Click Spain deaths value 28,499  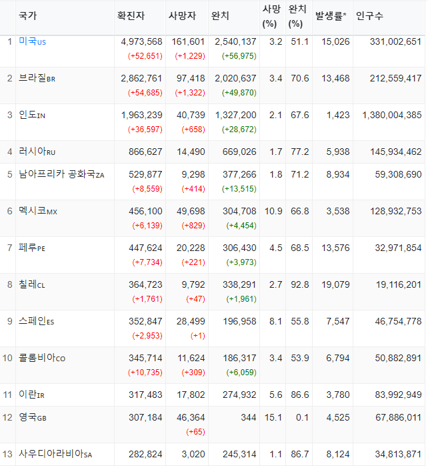click(191, 322)
